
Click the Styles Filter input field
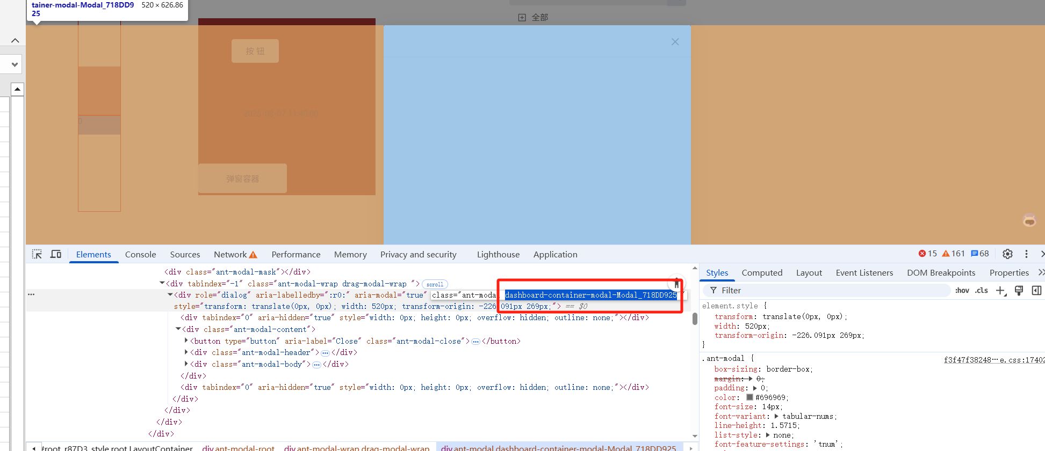(x=827, y=290)
